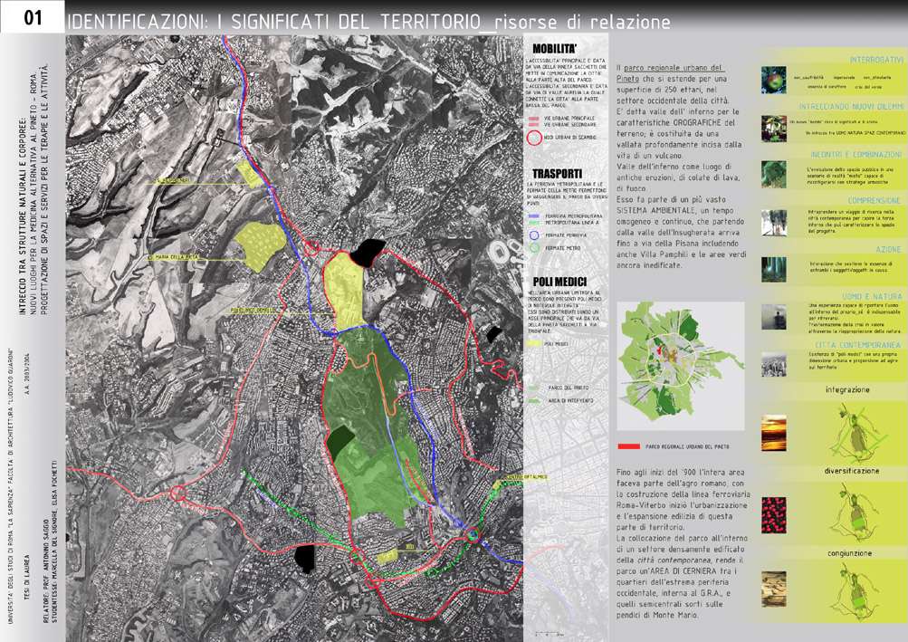Select the city skyline thumbnail under Città Contemporanea
The image size is (908, 642).
(x=773, y=364)
